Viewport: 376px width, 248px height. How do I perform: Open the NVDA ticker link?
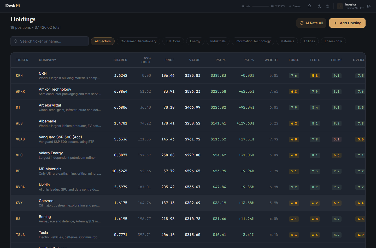tap(20, 187)
